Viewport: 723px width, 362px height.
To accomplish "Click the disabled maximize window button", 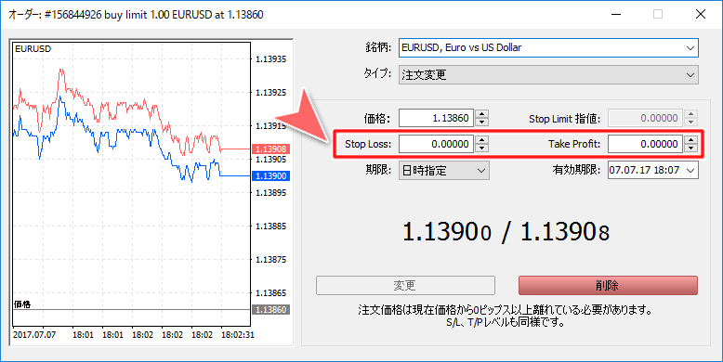I will coord(658,14).
